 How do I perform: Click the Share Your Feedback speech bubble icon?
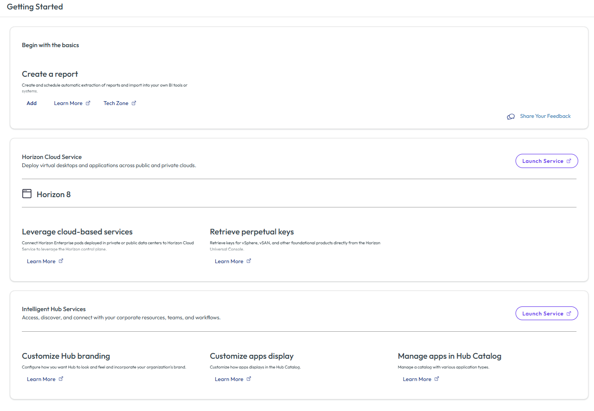pyautogui.click(x=511, y=117)
